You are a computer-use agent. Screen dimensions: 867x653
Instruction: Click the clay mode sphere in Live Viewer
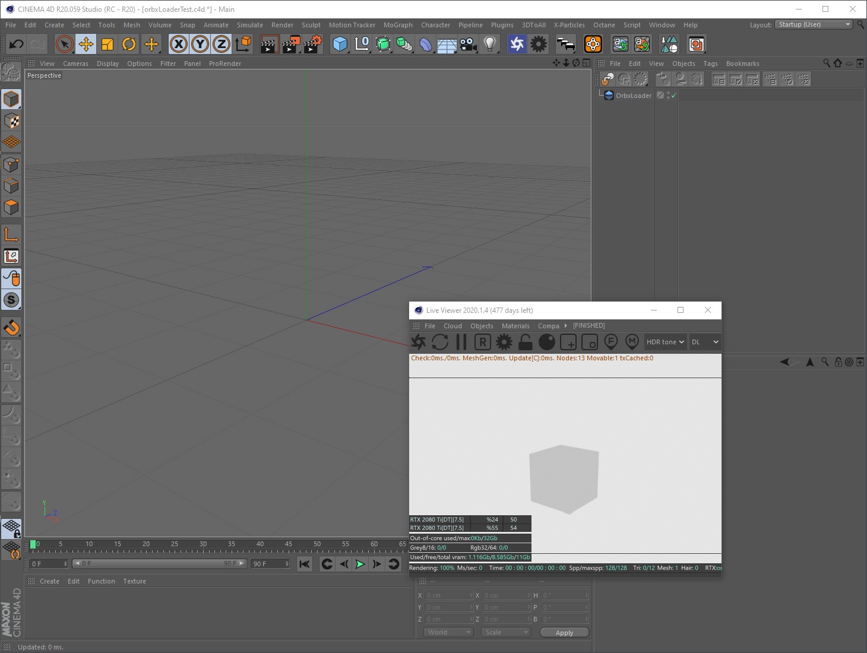click(x=547, y=342)
